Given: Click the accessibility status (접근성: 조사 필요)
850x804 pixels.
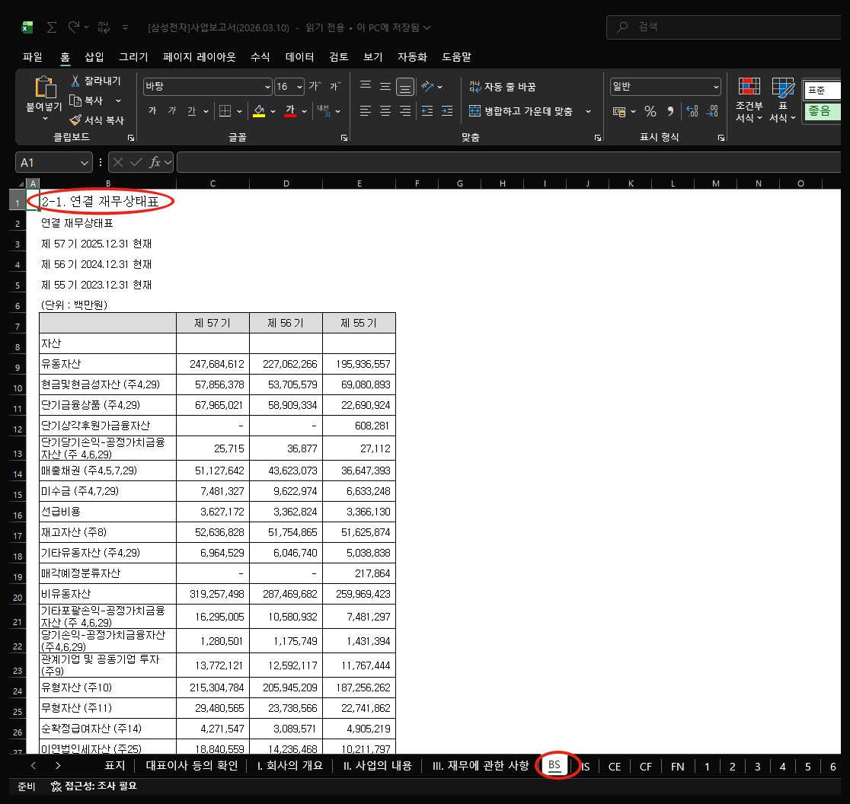Looking at the screenshot, I should click(x=93, y=786).
